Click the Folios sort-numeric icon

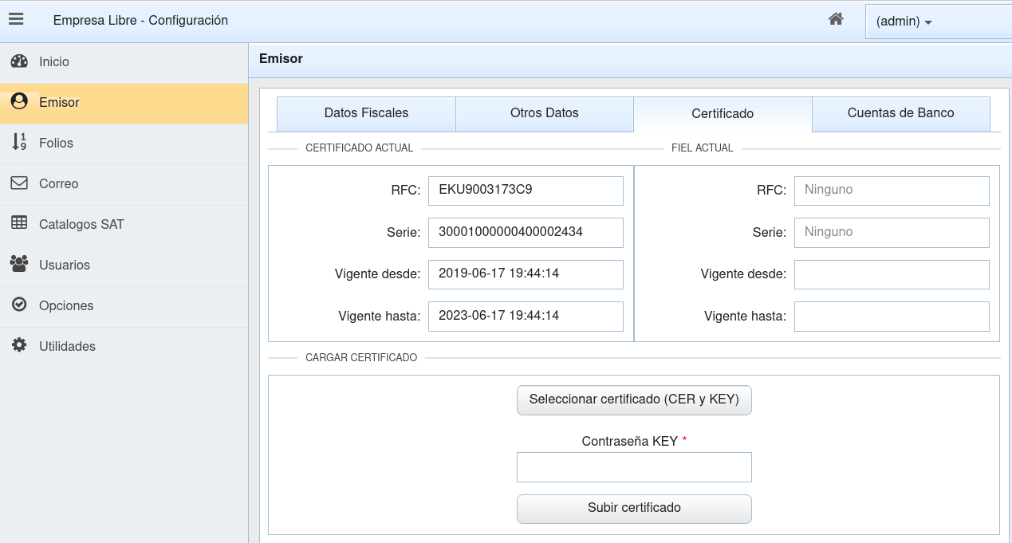[19, 143]
